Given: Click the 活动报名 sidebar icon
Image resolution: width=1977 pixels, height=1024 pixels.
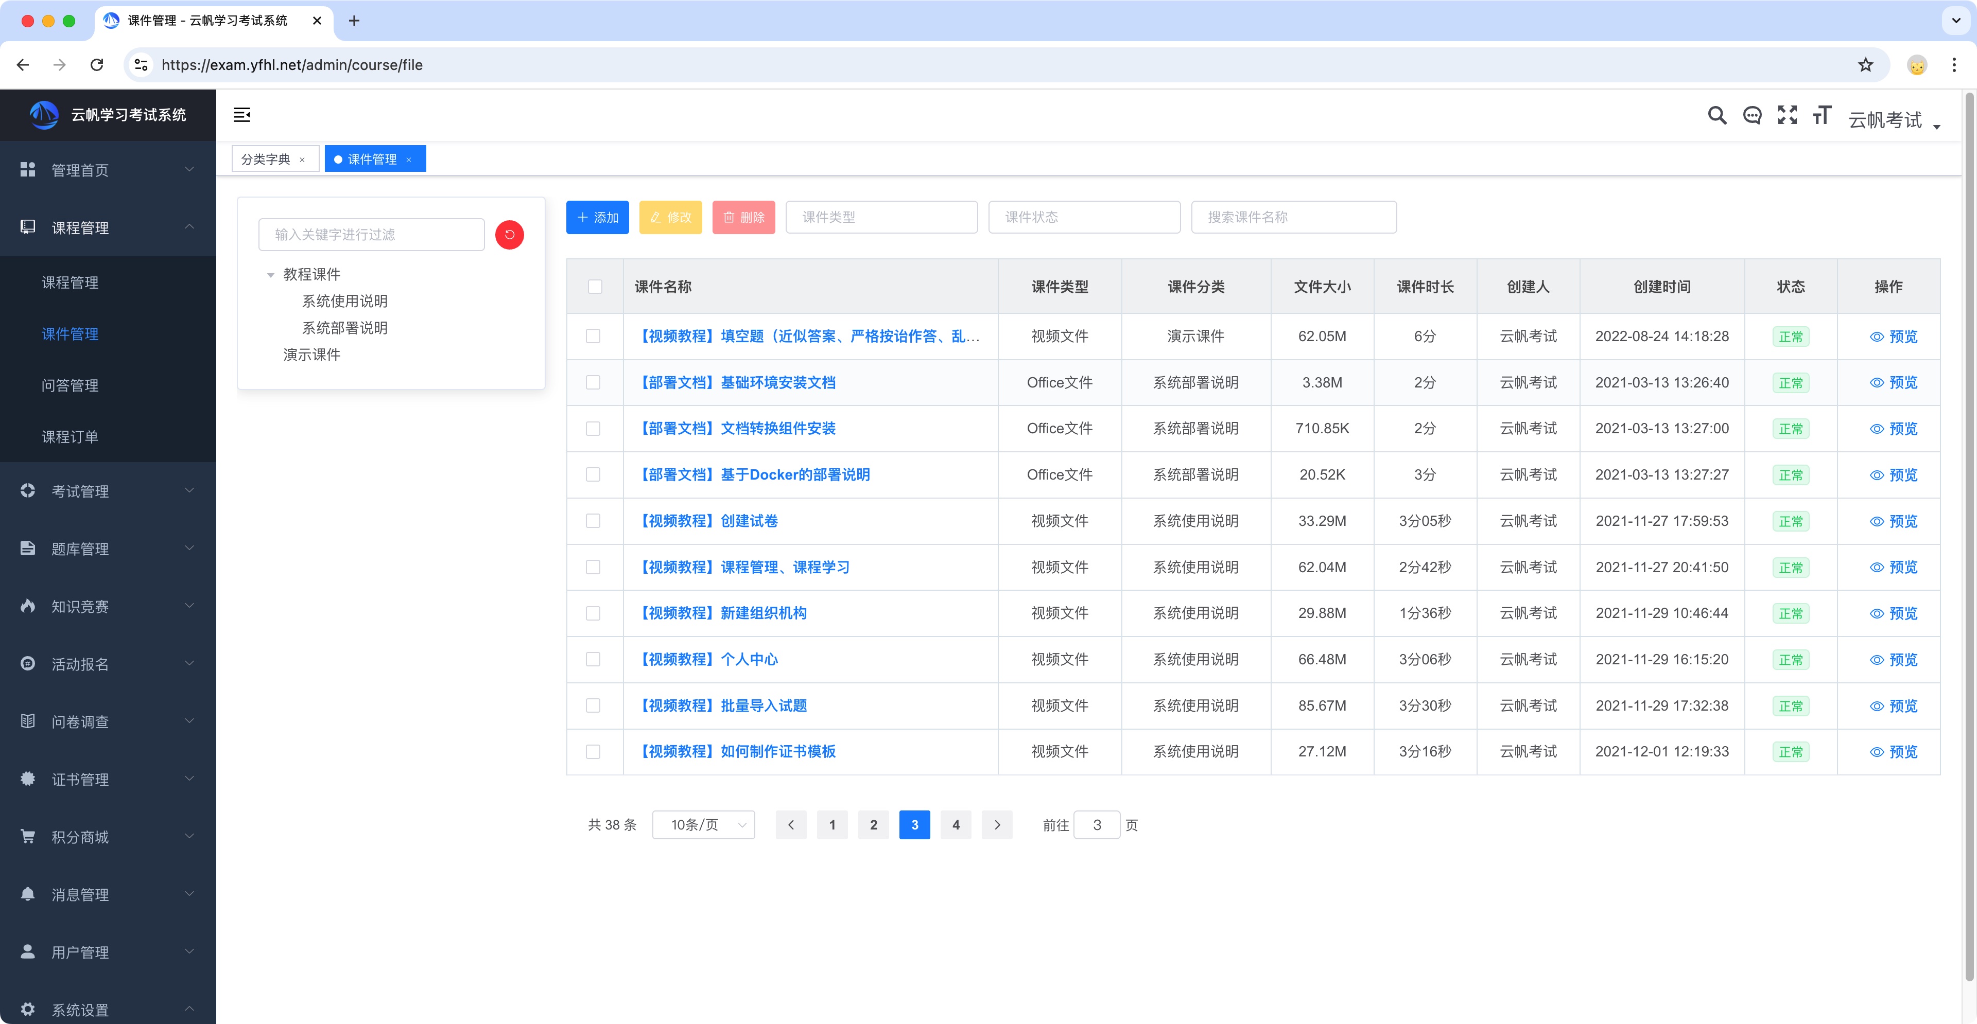Looking at the screenshot, I should pos(28,663).
